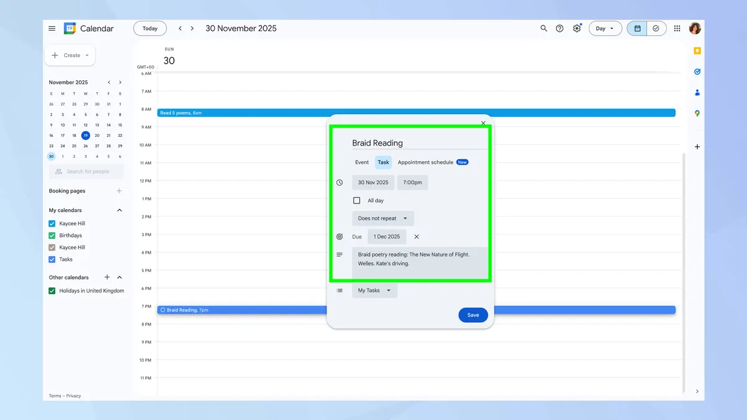Image resolution: width=747 pixels, height=420 pixels.
Task: Switch to the Event tab in the dialog
Action: pyautogui.click(x=362, y=162)
